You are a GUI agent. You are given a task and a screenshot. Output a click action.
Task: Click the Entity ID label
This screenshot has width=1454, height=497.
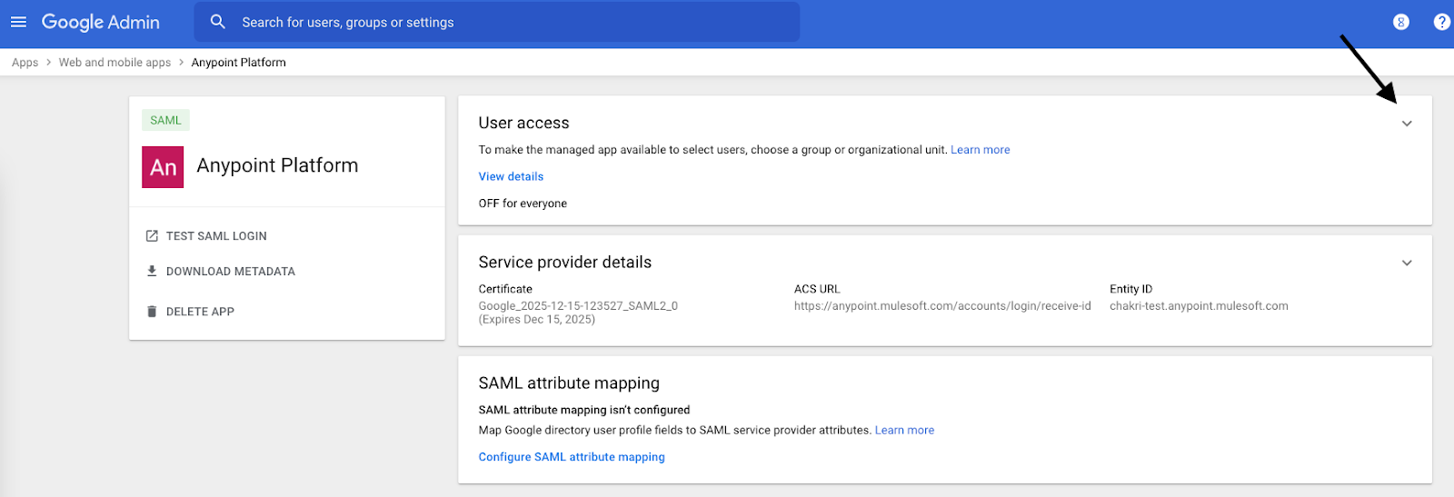point(1130,289)
